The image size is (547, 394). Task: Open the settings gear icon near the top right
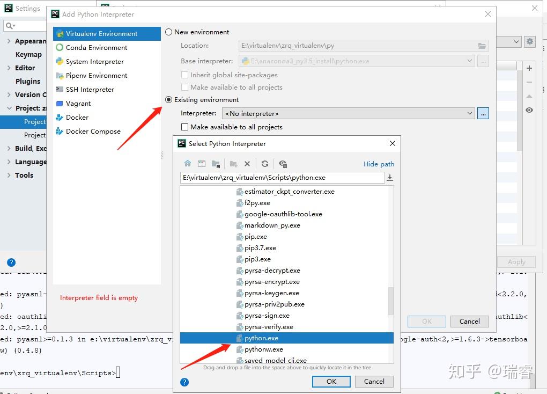(x=530, y=41)
